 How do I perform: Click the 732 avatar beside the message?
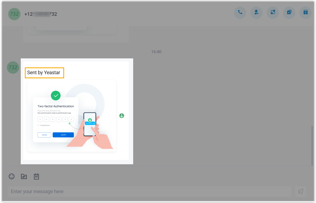(x=13, y=67)
